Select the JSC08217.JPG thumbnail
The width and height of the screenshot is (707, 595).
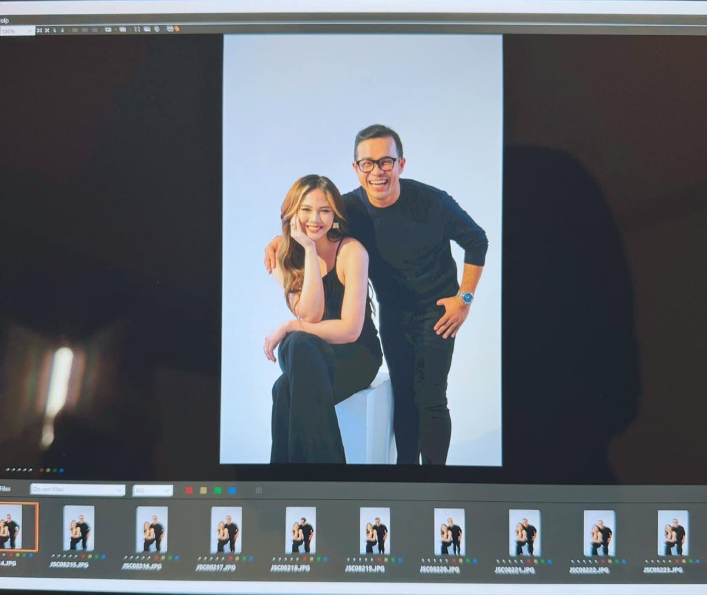226,529
